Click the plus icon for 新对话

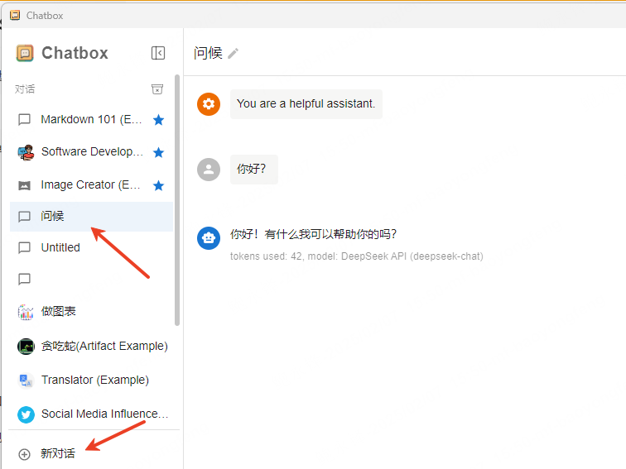[24, 454]
